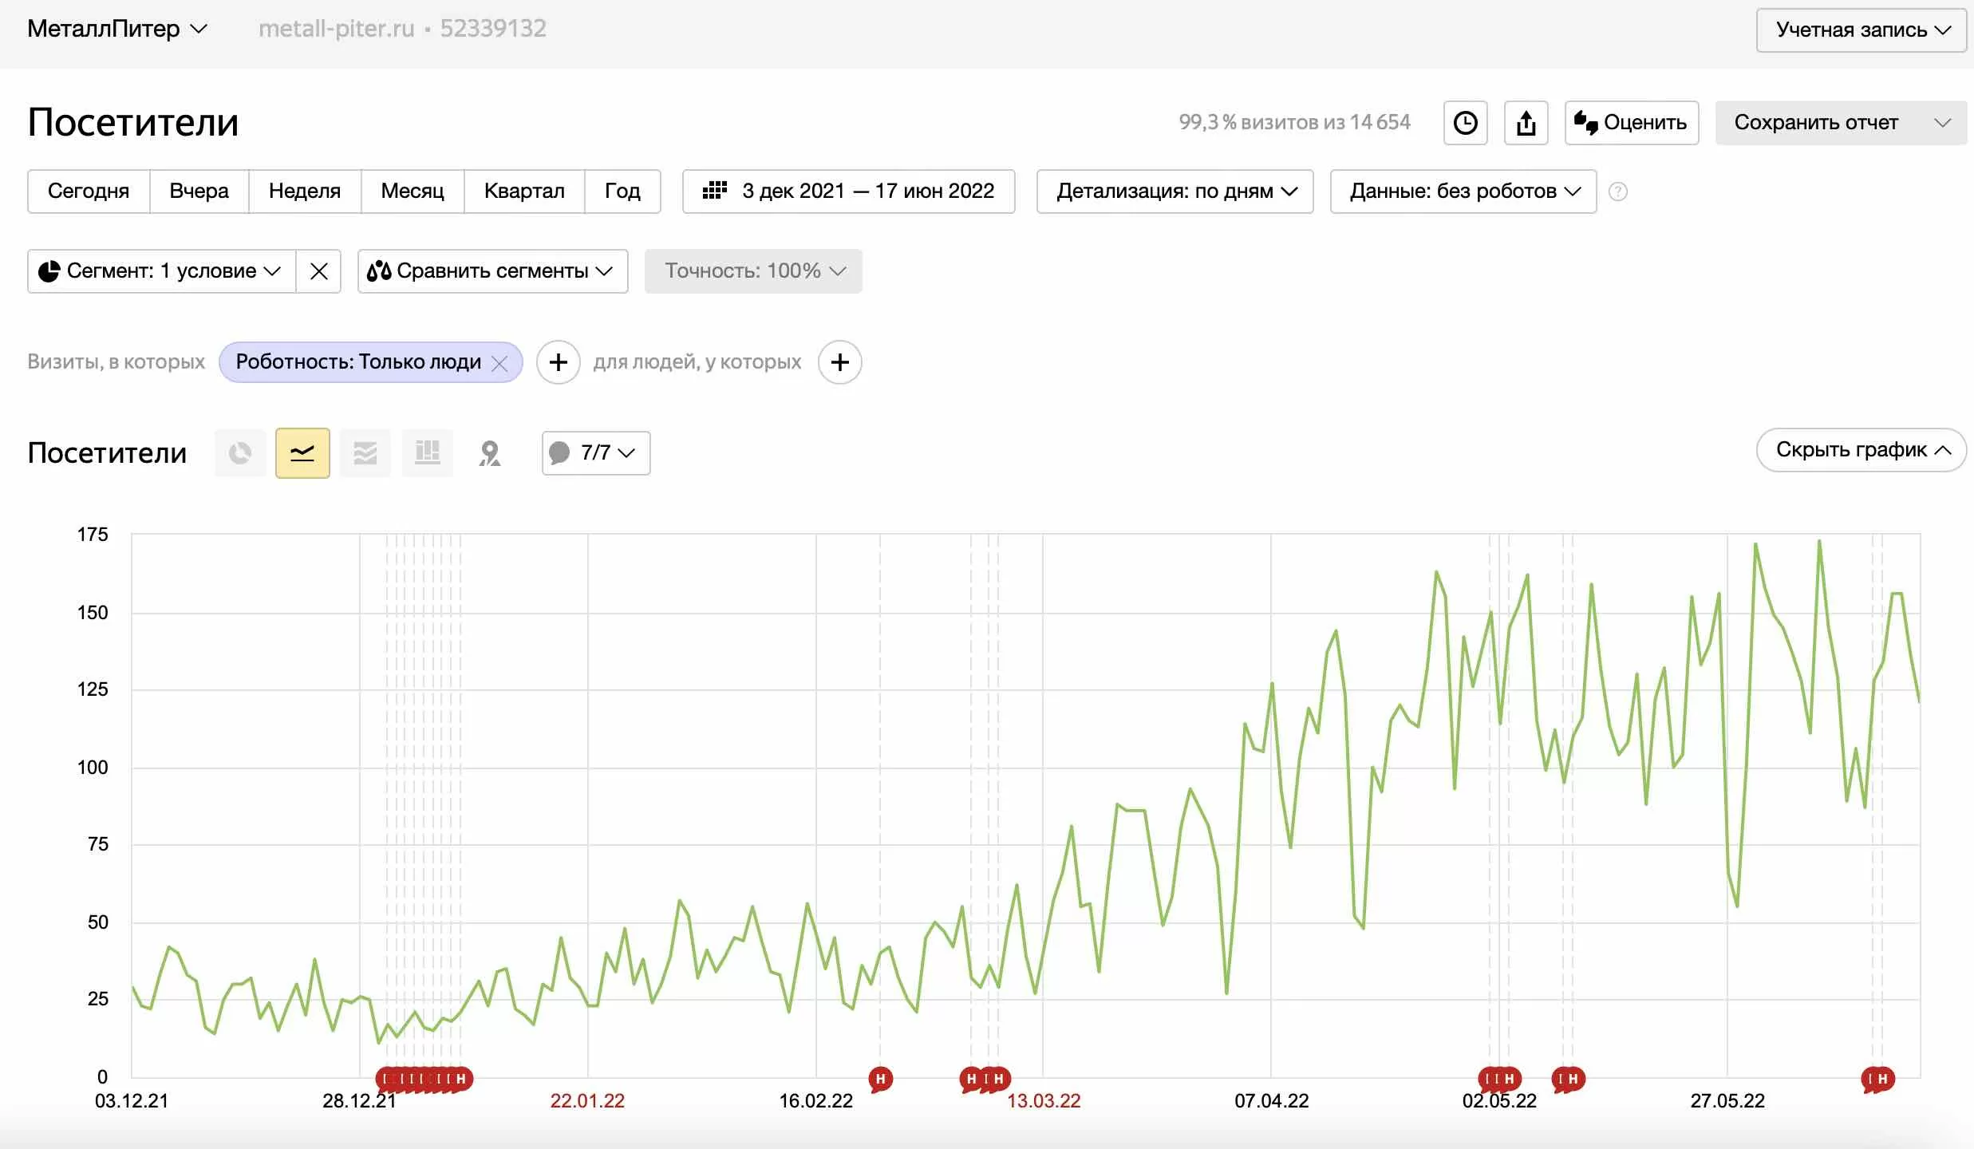1974x1149 pixels.
Task: Switch to pie chart view
Action: point(240,453)
